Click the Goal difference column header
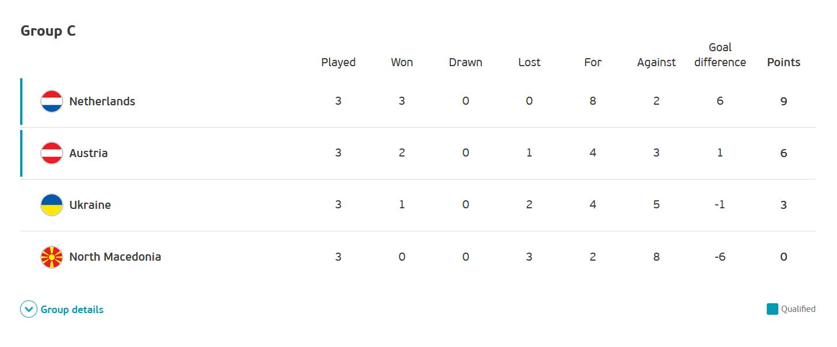Image resolution: width=837 pixels, height=347 pixels. (720, 55)
